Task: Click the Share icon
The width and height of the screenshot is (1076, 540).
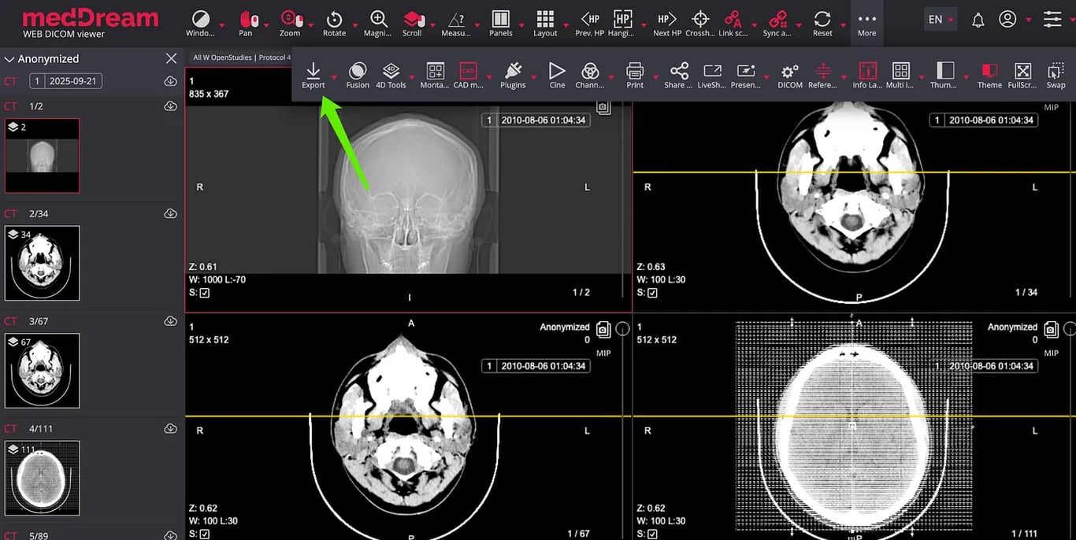Action: pos(679,71)
